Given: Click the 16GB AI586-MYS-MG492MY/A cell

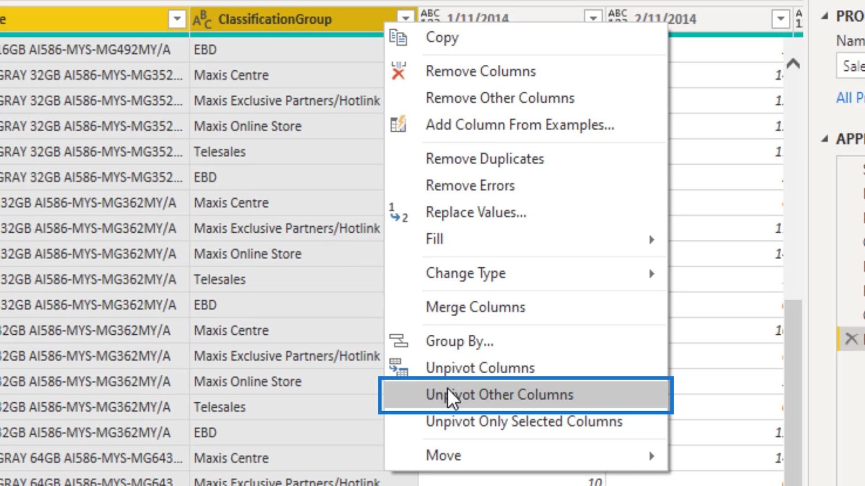Looking at the screenshot, I should click(x=94, y=50).
